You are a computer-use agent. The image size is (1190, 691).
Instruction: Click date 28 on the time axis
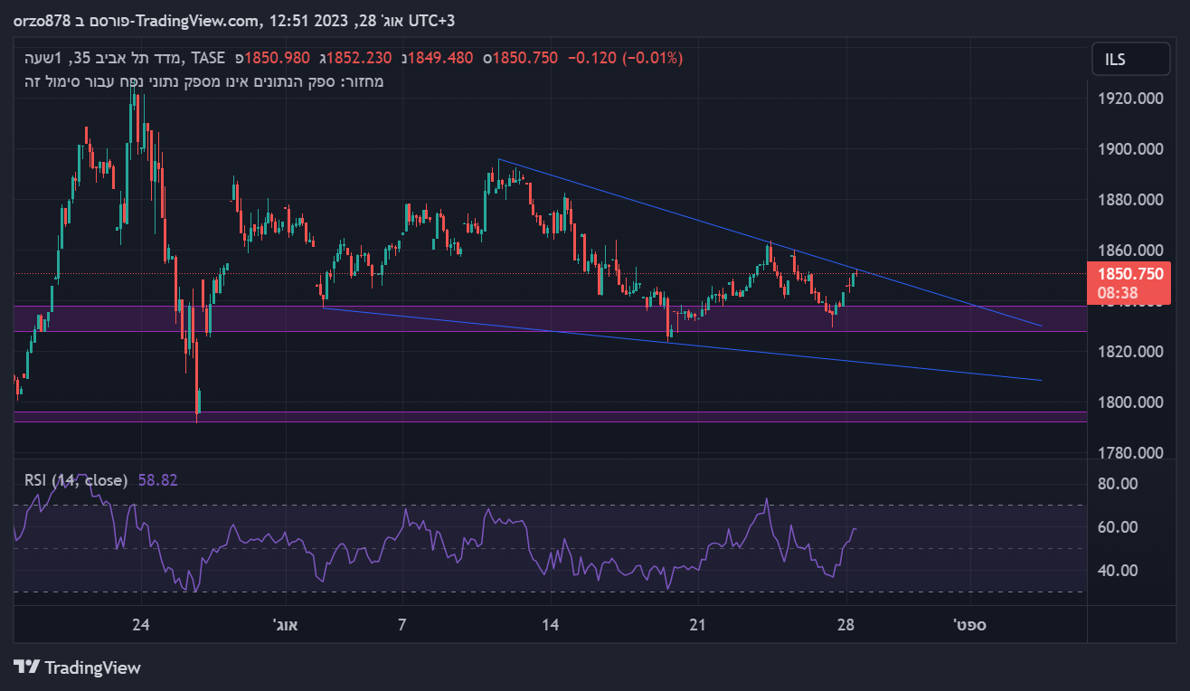point(845,625)
